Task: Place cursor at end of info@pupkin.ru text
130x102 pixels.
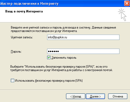Action: (67, 37)
